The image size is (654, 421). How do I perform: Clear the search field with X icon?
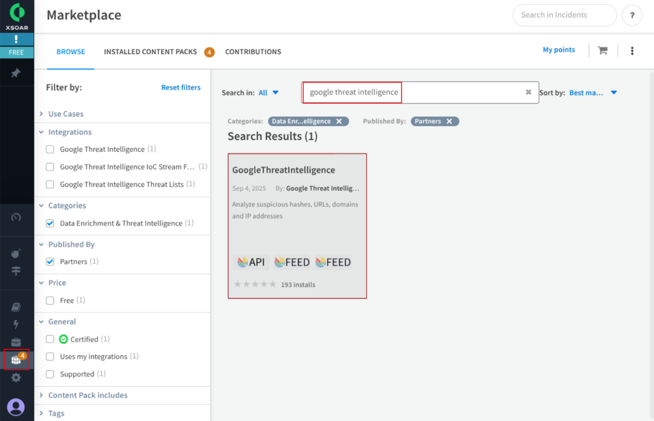click(x=528, y=92)
